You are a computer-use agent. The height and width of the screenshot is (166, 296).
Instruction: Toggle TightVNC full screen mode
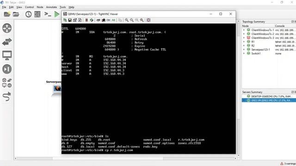point(148,20)
